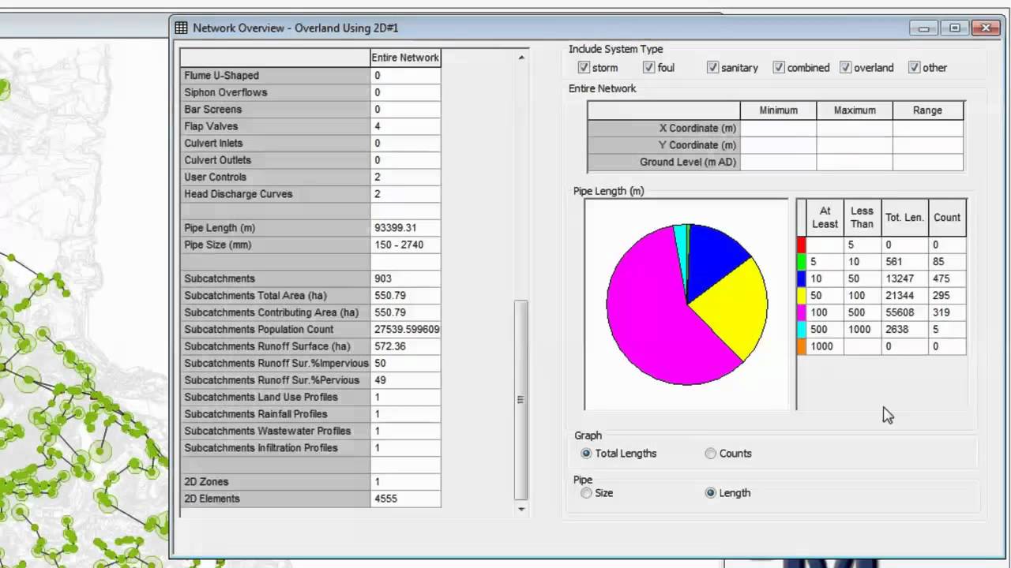
Task: Click the blue color swatch for 10-50 range
Action: [802, 278]
